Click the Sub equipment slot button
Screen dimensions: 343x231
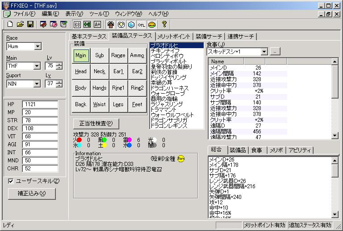100,55
